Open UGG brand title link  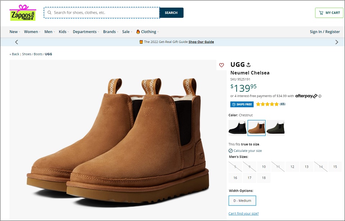(x=238, y=64)
